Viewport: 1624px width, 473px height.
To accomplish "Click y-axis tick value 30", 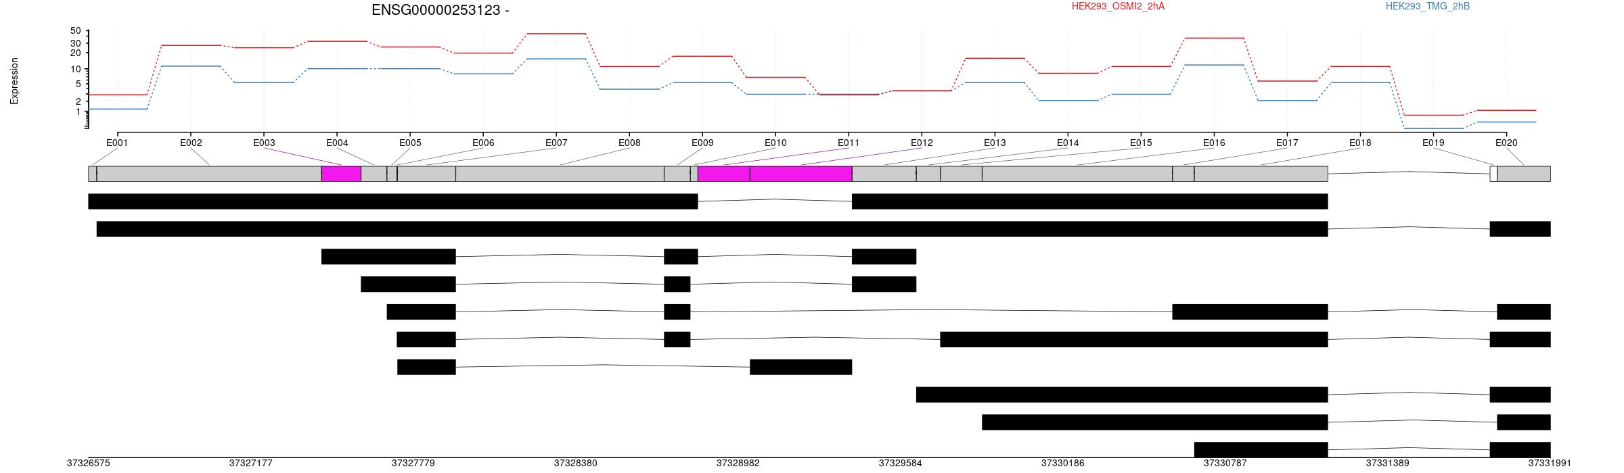I will click(x=75, y=43).
